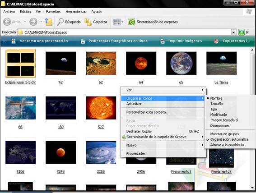
Task: Click the vertical scrollbar down arrow
Action: click(252, 188)
